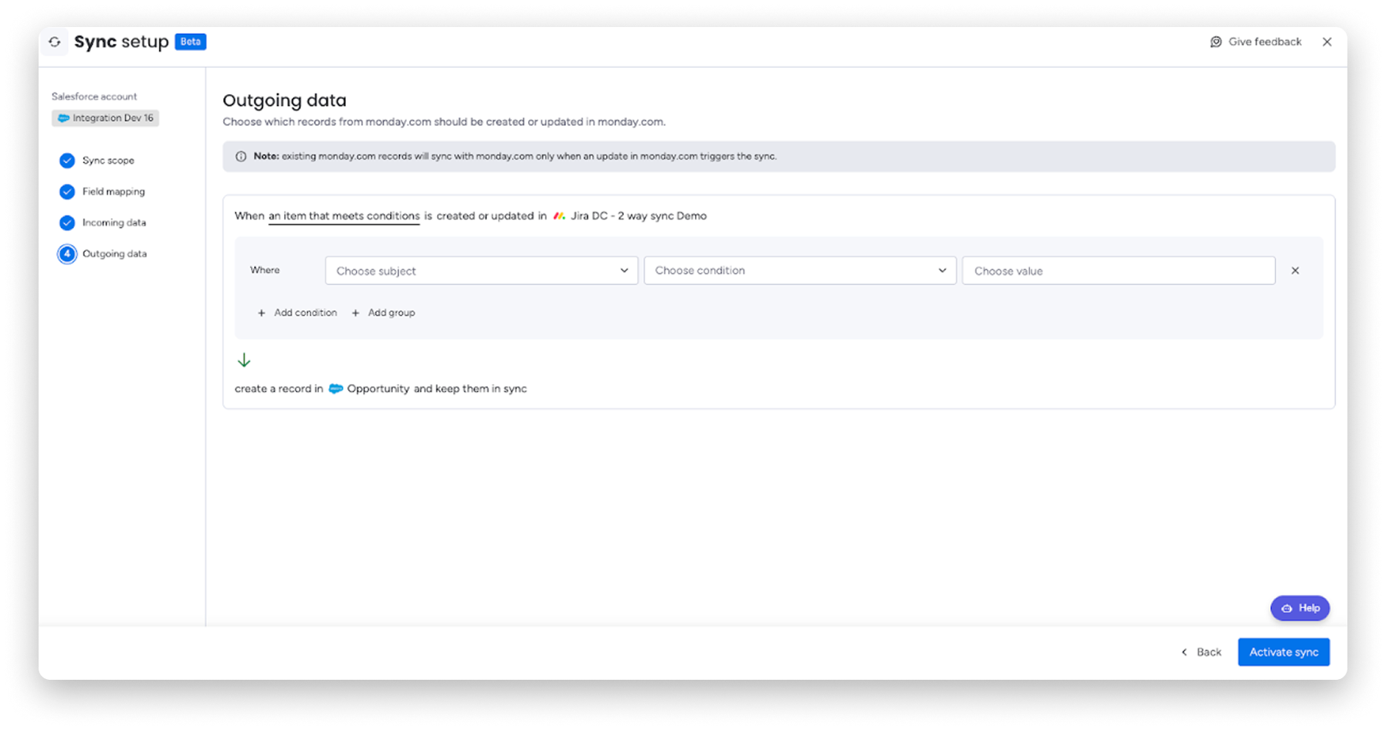Select the completed Field mapping step checkmark
This screenshot has height=730, width=1386.
tap(67, 192)
